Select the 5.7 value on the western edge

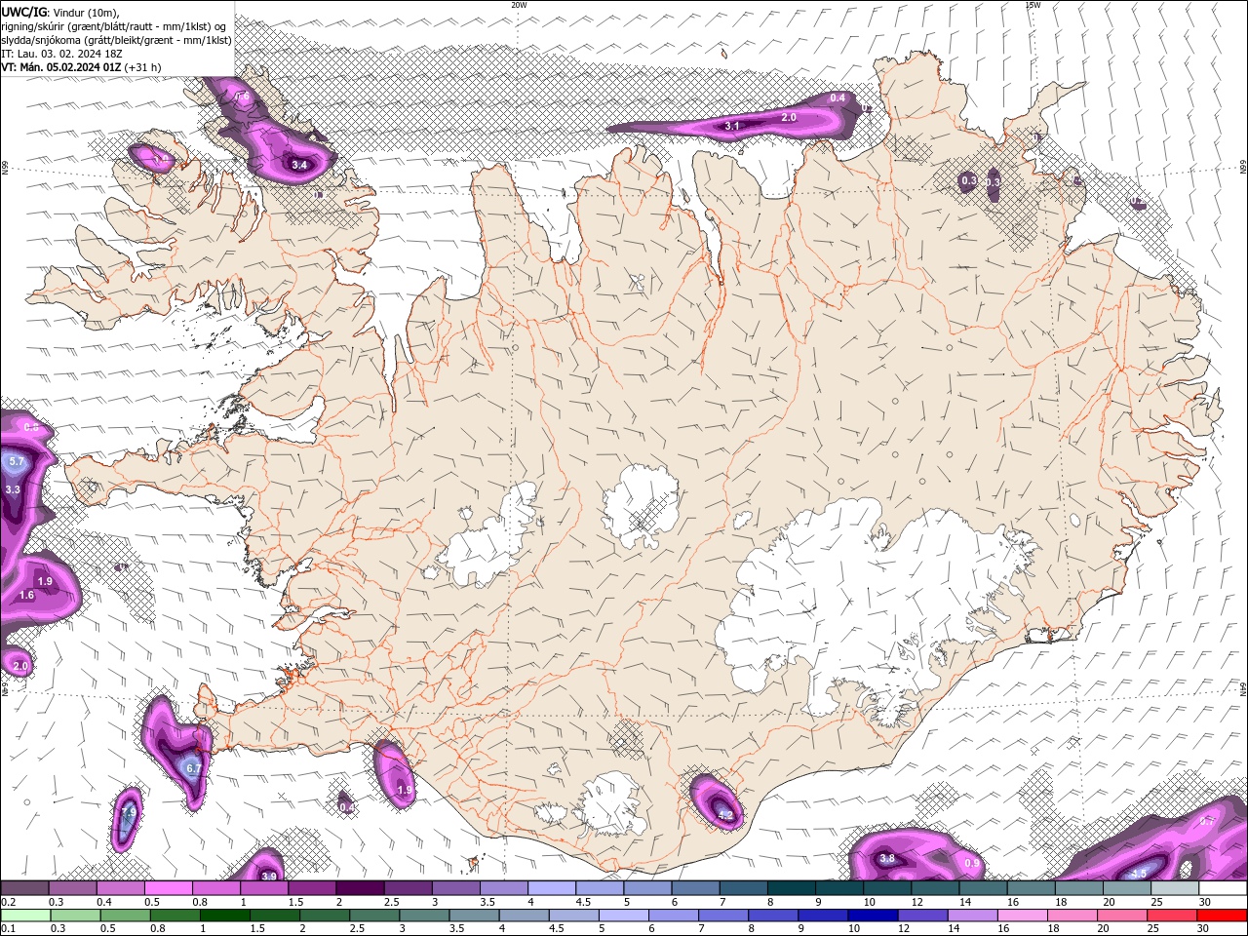pyautogui.click(x=17, y=461)
